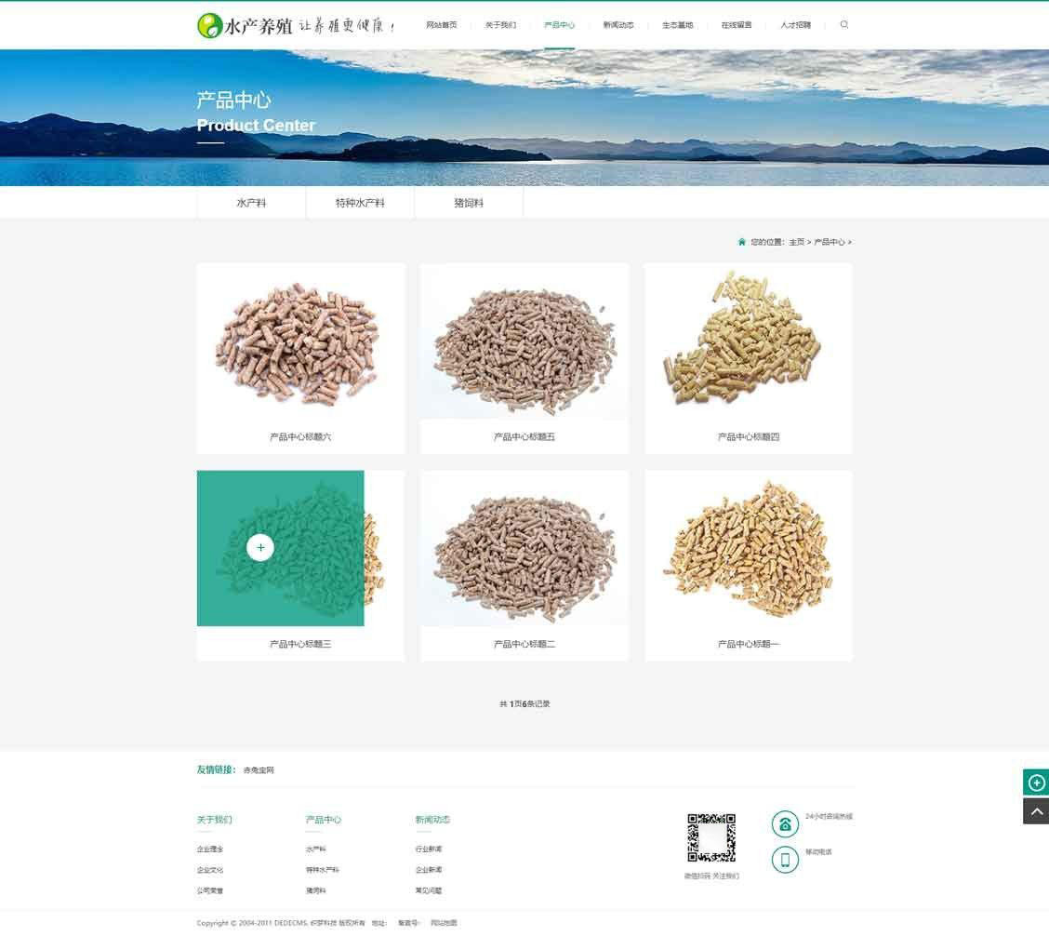Go to 在线留言 in the navigation bar
Viewport: 1049px width, 936px height.
737,25
